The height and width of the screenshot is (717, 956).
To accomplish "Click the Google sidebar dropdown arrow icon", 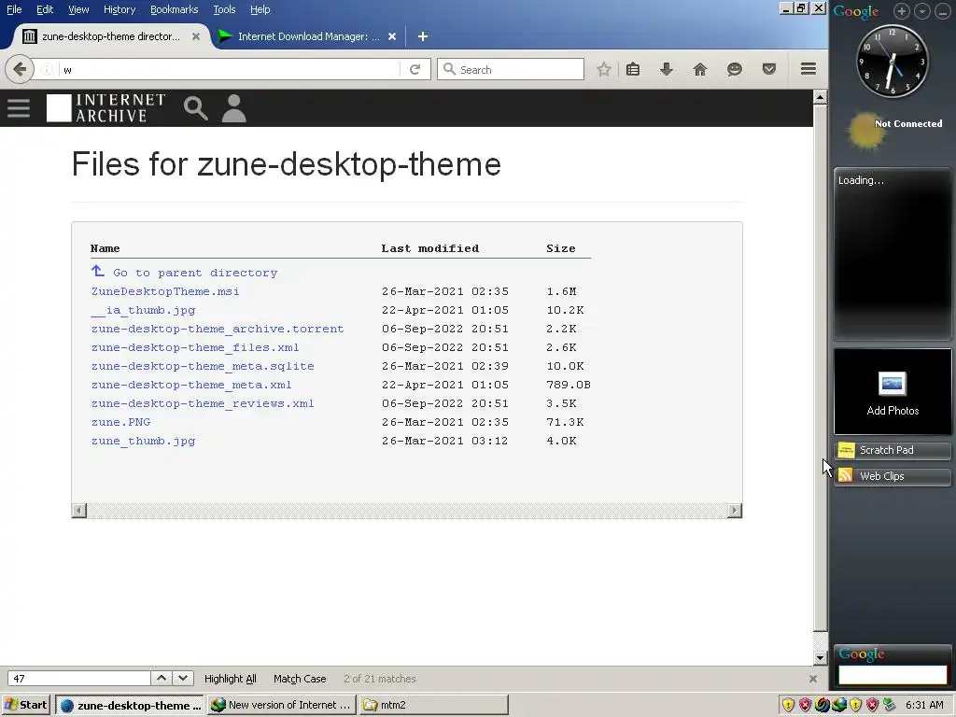I will 922,11.
